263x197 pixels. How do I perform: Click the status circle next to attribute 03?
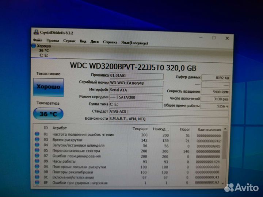pos(37,140)
